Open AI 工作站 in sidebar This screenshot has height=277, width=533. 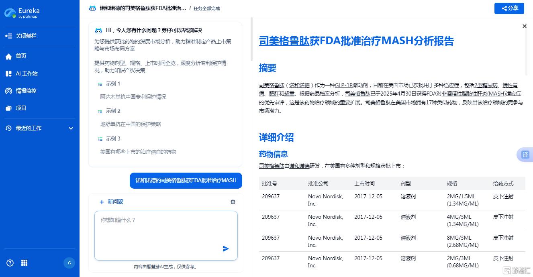point(27,73)
